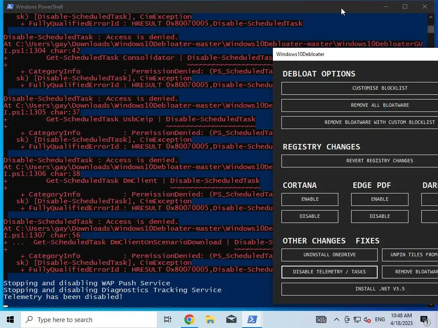
Task: Click 'Stopping and disabling Diagnostics Tracking Service' line
Action: pyautogui.click(x=112, y=290)
